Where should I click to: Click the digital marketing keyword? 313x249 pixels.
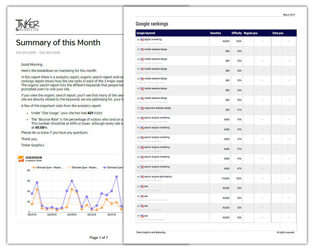tap(153, 39)
